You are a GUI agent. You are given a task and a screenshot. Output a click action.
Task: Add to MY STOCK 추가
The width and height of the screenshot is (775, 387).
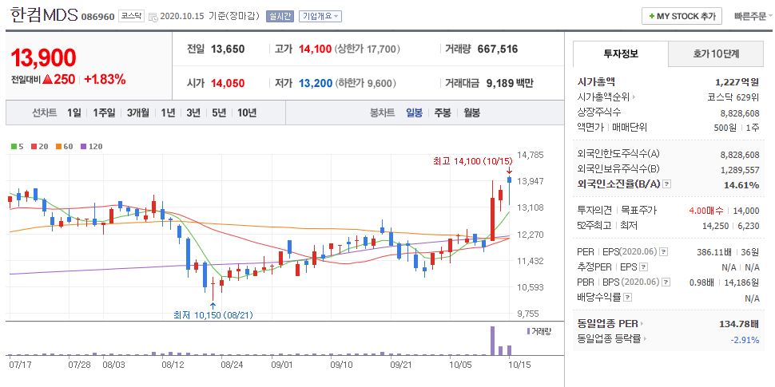[x=682, y=16]
